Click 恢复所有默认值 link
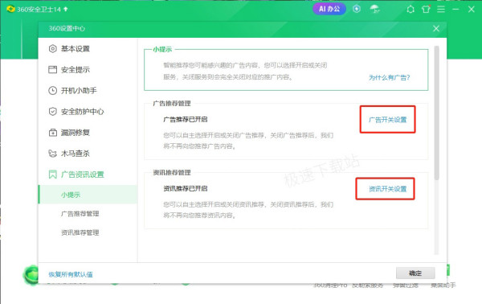 71,274
